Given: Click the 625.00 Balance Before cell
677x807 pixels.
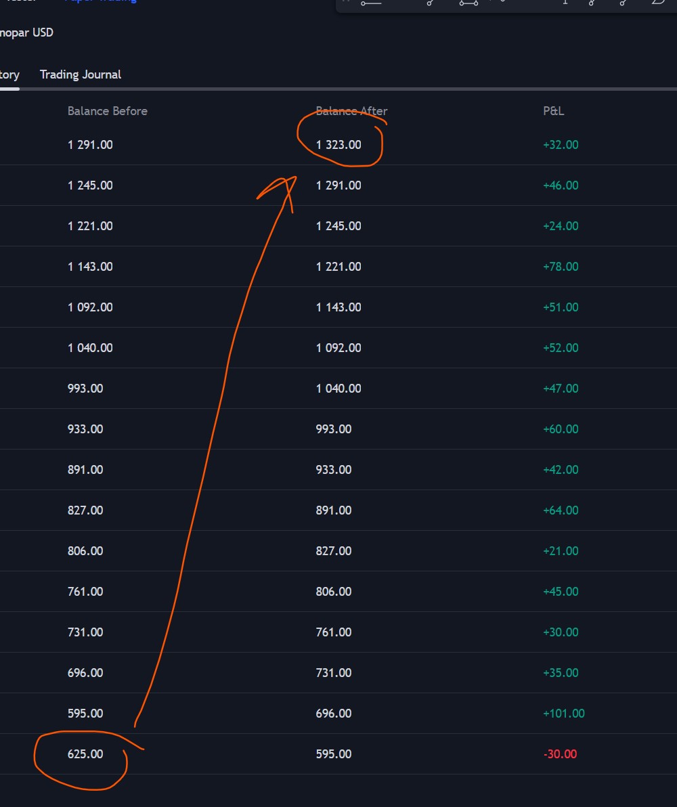Looking at the screenshot, I should [x=85, y=754].
